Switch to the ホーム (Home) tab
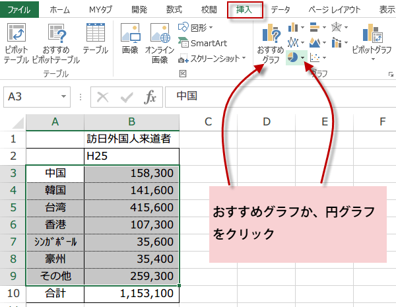The width and height of the screenshot is (396, 307). point(59,10)
